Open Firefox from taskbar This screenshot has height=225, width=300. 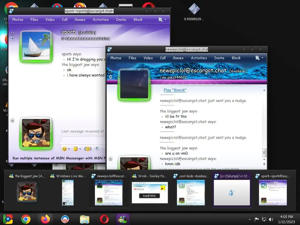click(45, 219)
